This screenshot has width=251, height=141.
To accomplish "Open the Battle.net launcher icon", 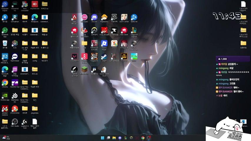I will (134, 17).
